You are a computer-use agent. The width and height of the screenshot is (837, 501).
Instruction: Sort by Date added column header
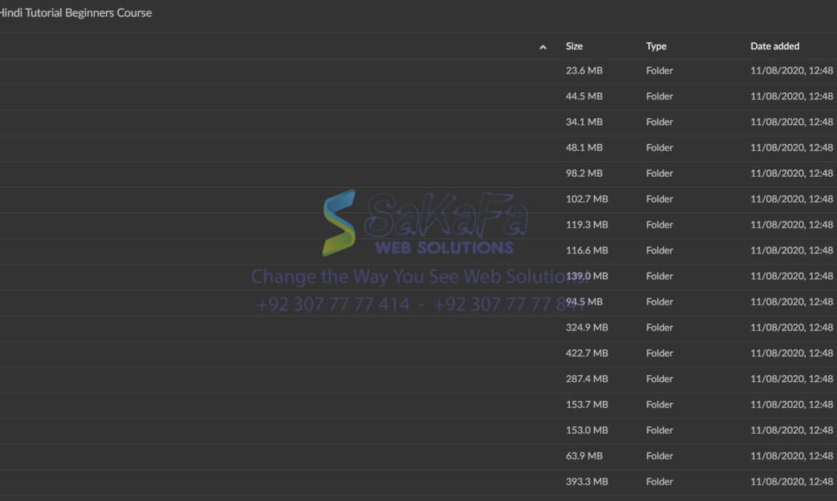775,46
